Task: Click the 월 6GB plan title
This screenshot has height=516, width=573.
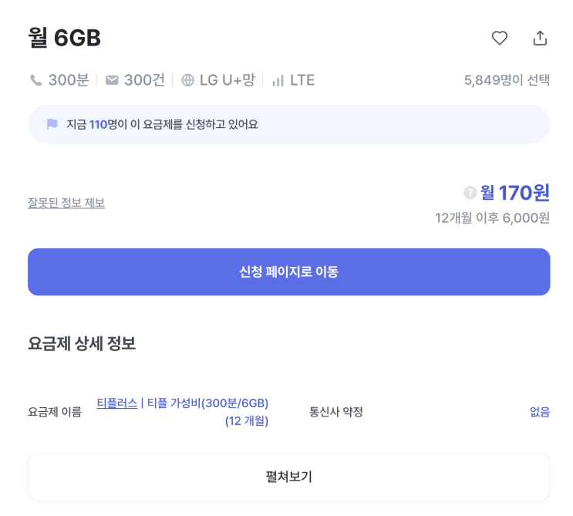Action: pos(65,38)
